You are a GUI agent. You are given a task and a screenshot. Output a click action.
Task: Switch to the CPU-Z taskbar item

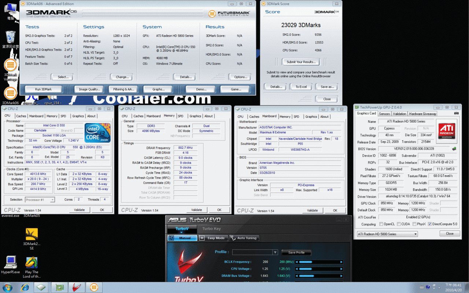point(41,288)
